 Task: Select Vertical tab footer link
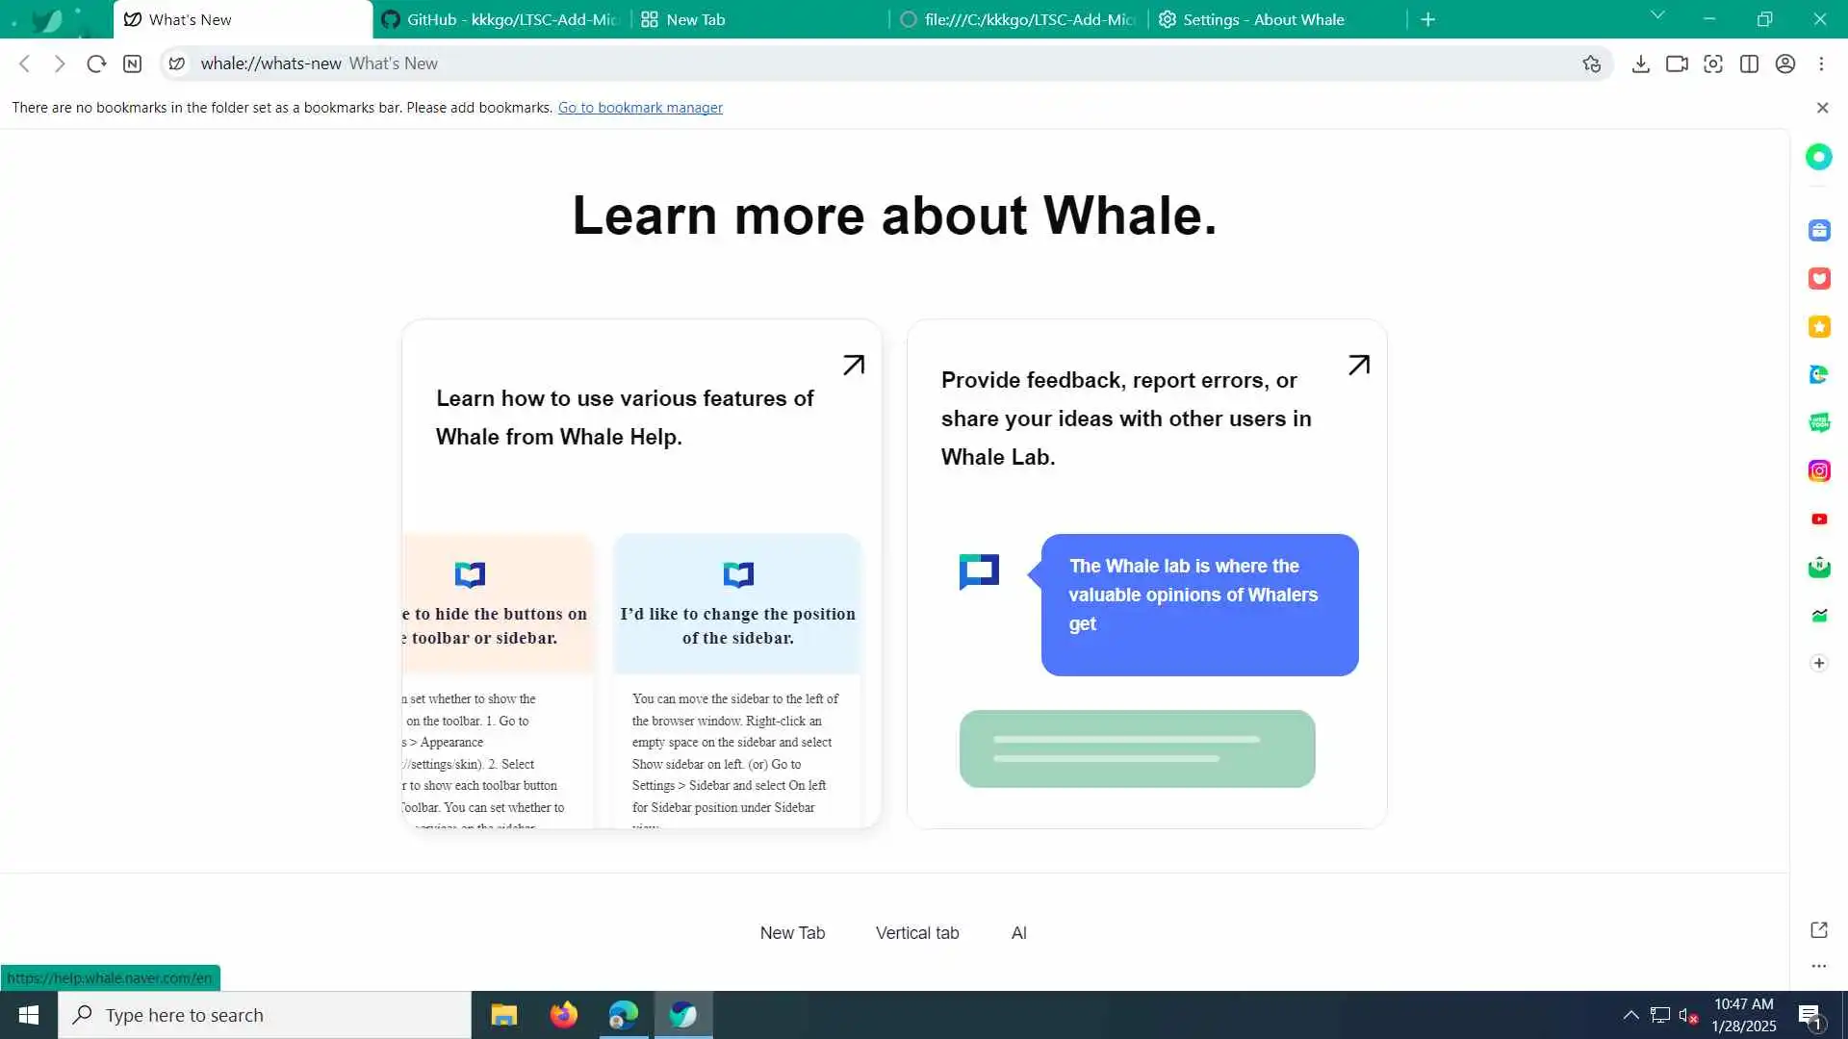(x=917, y=933)
